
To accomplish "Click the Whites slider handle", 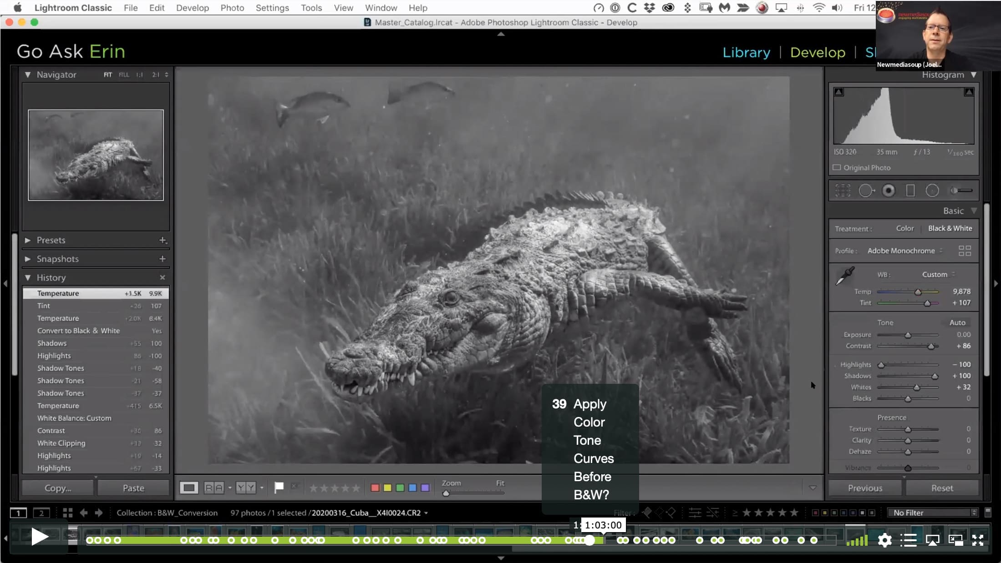I will tap(917, 387).
